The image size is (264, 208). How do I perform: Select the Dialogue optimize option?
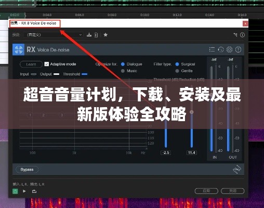pyautogui.click(x=123, y=64)
